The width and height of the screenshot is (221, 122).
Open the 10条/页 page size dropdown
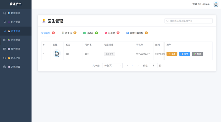point(112,65)
